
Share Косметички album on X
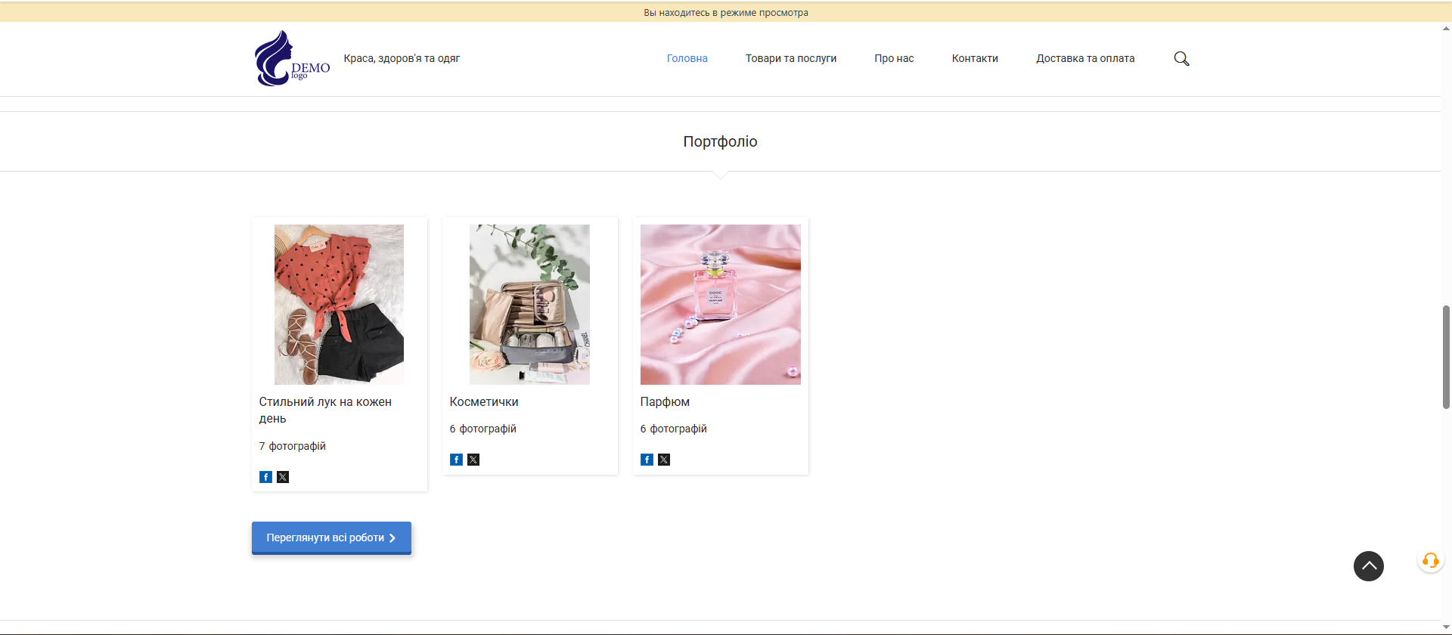[x=473, y=460]
